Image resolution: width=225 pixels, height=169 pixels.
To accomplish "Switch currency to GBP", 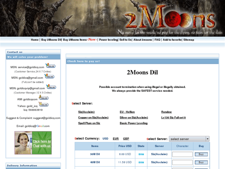I will (126, 139).
